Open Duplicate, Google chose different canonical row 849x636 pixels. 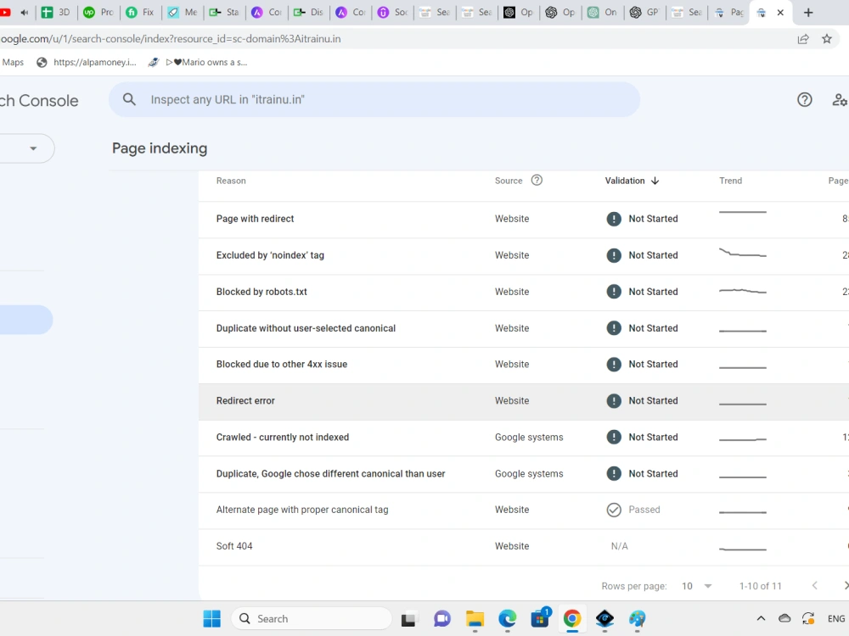point(524,474)
